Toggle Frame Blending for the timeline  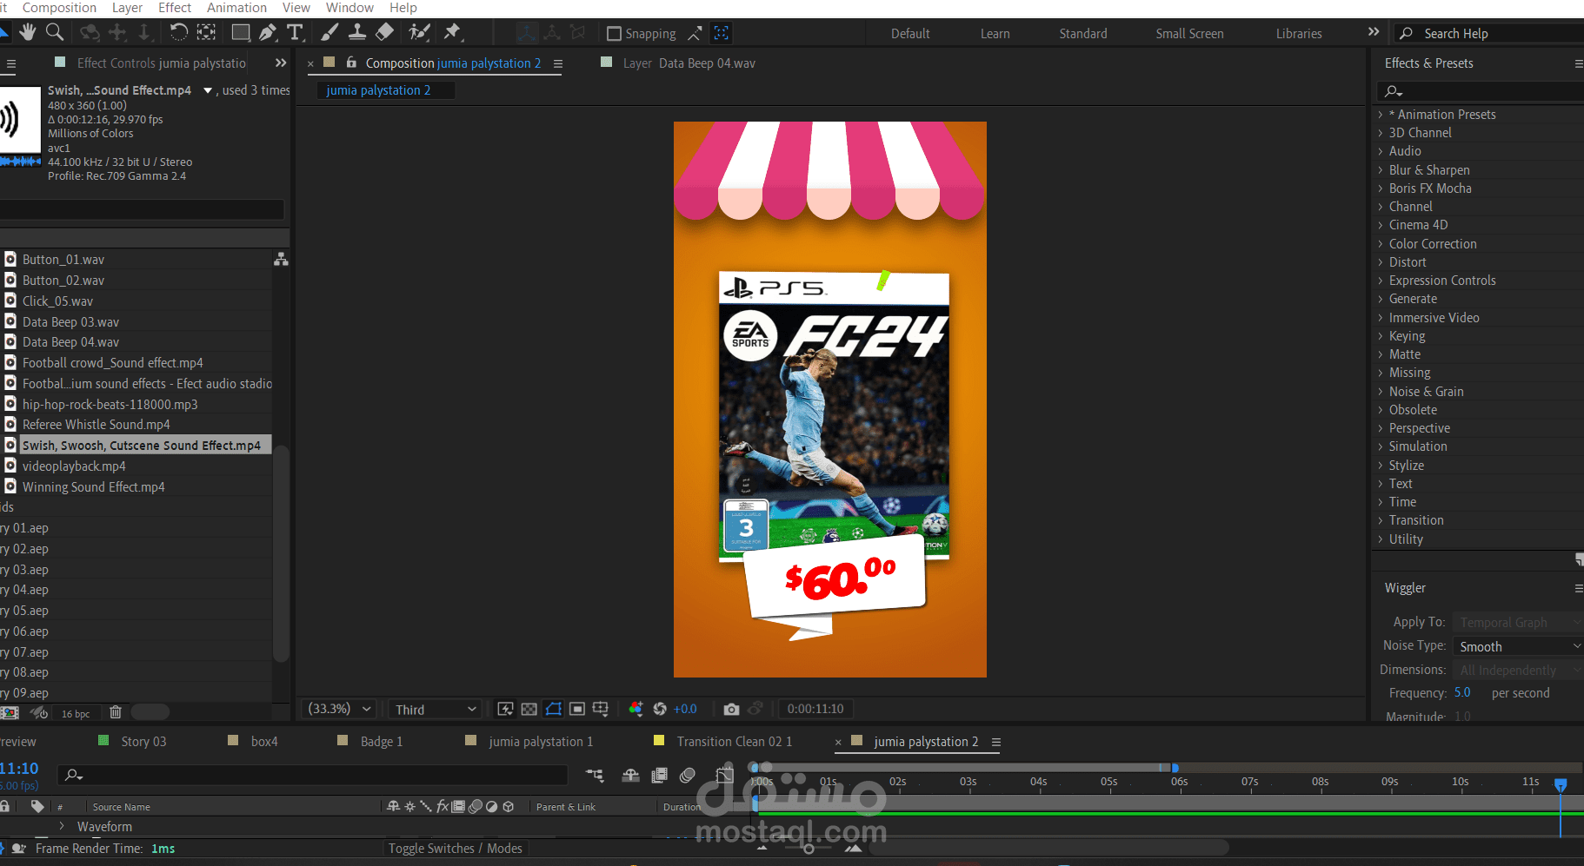click(659, 775)
